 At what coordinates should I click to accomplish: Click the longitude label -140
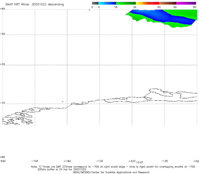[67, 161]
